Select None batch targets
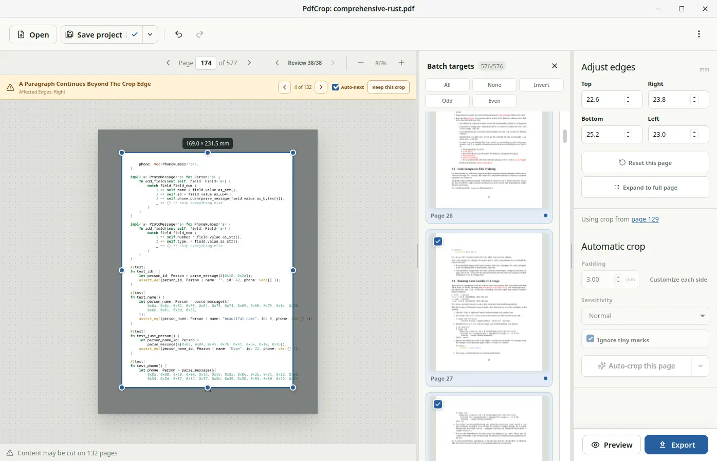The width and height of the screenshot is (717, 461). point(494,85)
